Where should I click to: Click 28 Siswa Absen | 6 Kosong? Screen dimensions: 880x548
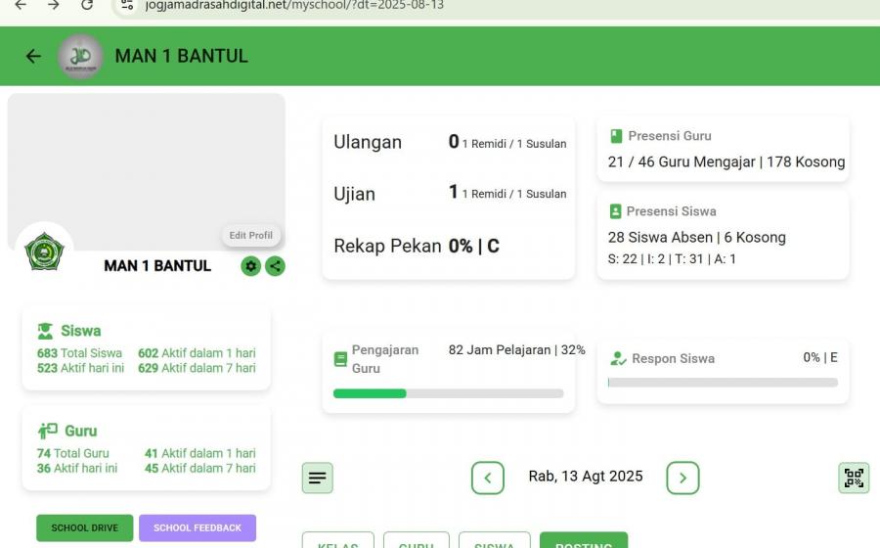tap(696, 238)
